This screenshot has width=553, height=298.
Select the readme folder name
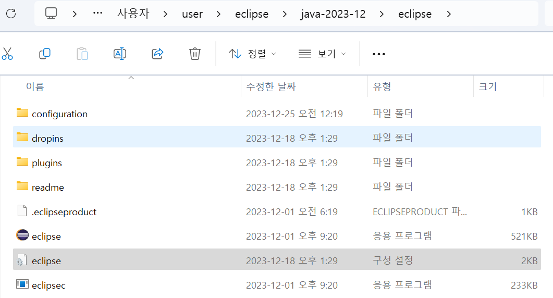pyautogui.click(x=48, y=187)
